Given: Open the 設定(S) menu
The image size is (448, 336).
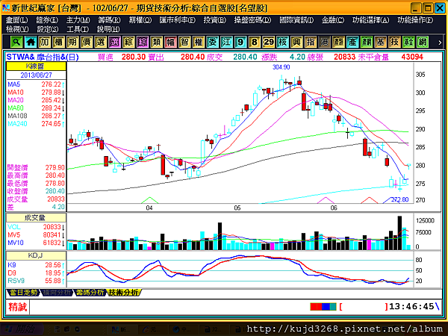Looking at the screenshot, I should (x=48, y=29).
